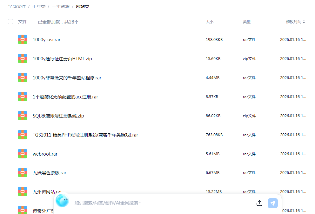The width and height of the screenshot is (315, 214).
Task: Open the AI assistant bubble icon
Action: [x=62, y=201]
